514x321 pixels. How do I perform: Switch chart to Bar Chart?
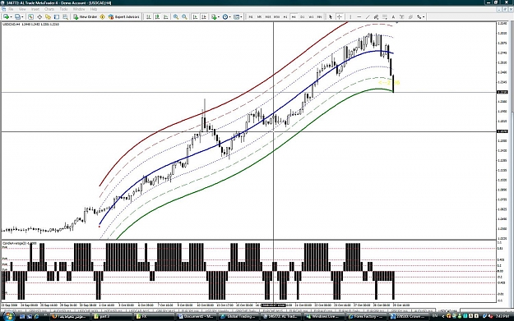click(149, 16)
